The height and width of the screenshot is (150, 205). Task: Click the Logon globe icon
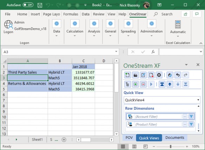tap(8, 24)
